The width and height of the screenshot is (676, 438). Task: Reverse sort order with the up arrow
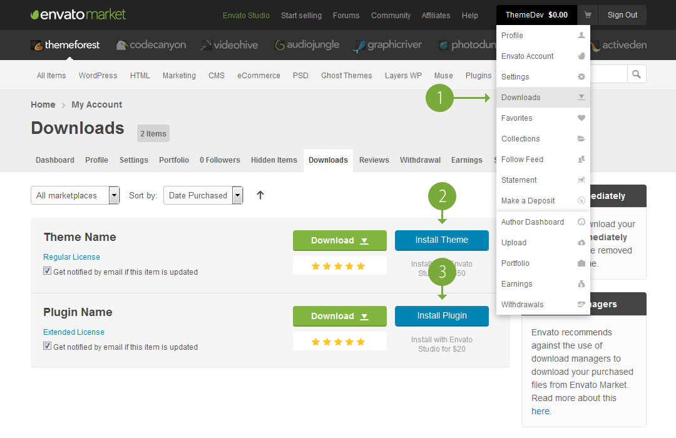coord(260,195)
